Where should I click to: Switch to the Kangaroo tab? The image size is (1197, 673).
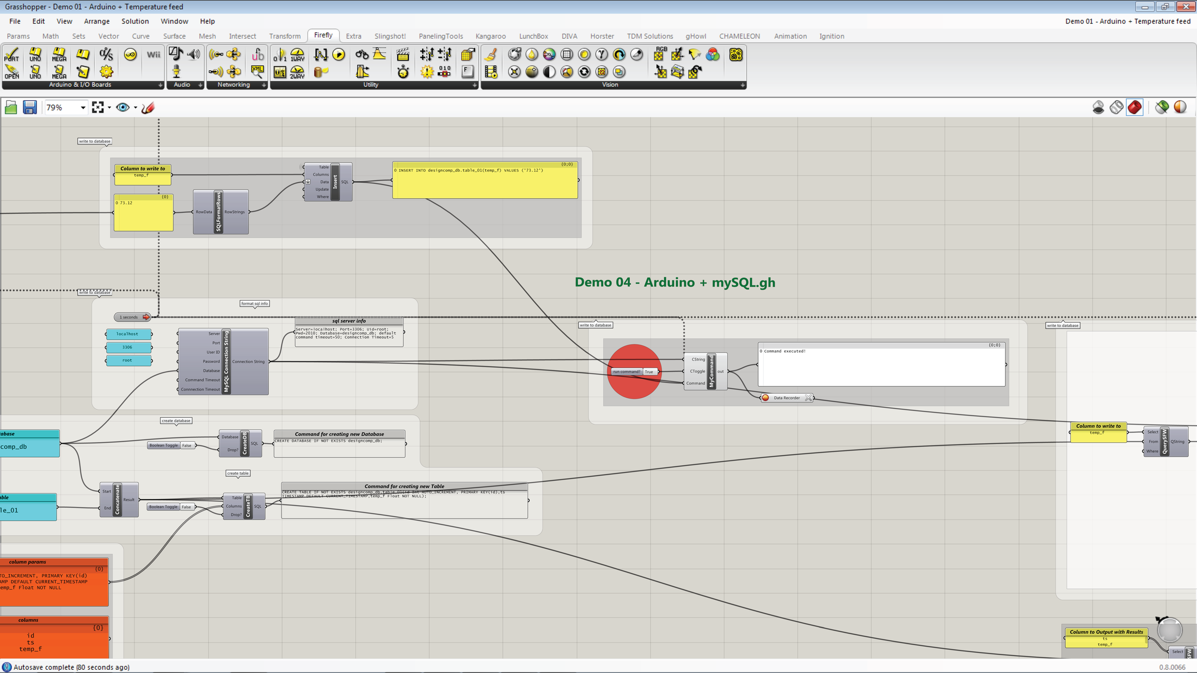tap(491, 36)
